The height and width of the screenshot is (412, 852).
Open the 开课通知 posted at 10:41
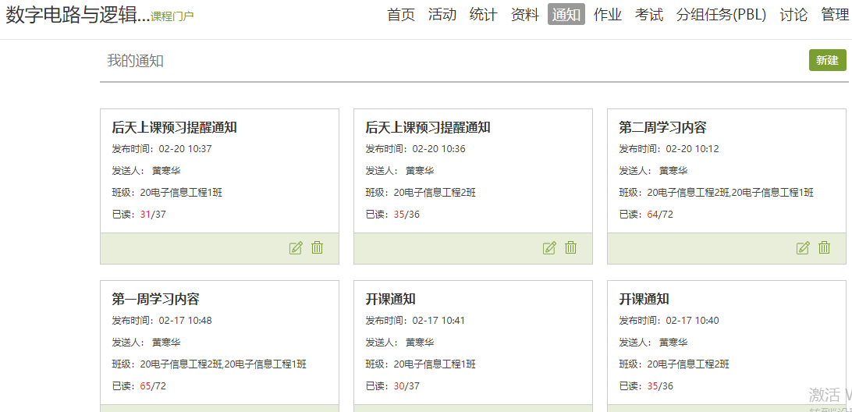pyautogui.click(x=391, y=299)
